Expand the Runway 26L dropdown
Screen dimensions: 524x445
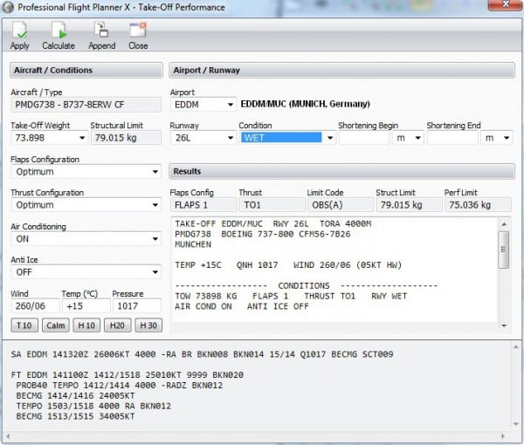point(231,138)
